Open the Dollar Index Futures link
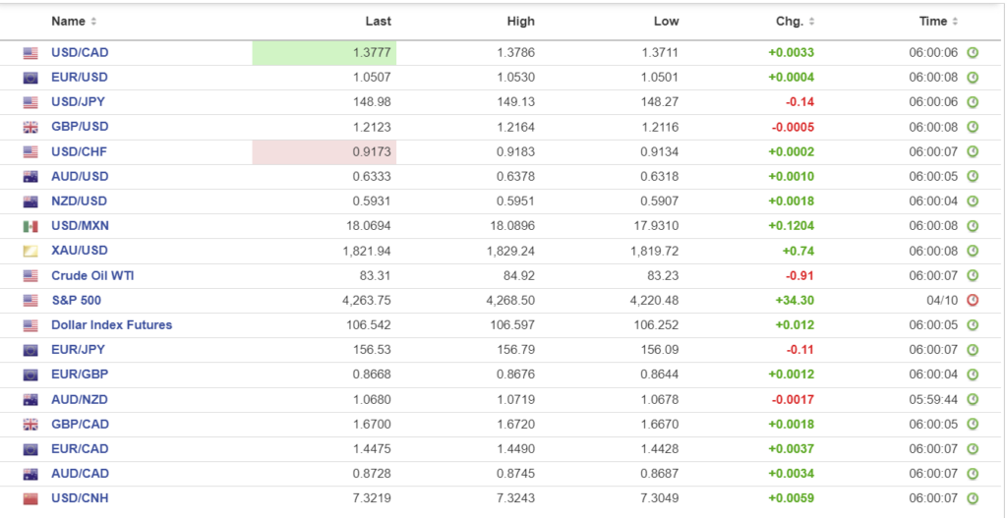Viewport: 1007px width, 518px height. click(111, 325)
